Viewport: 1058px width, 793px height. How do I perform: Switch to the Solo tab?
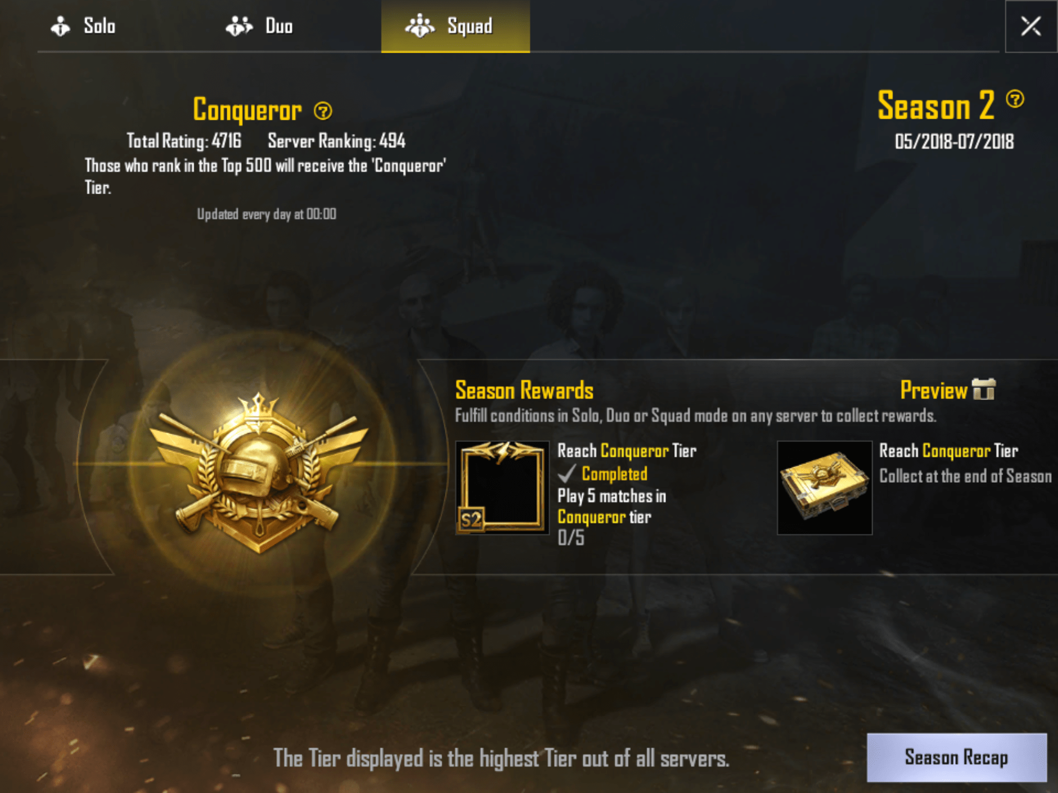click(x=83, y=26)
